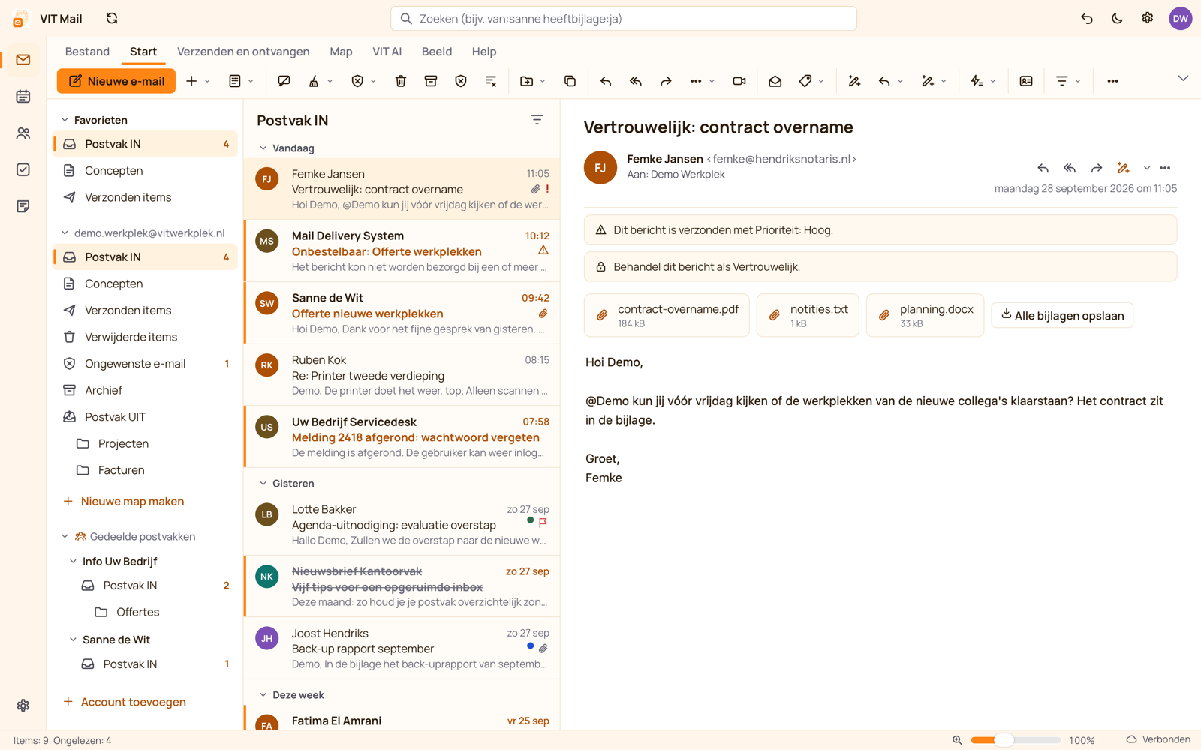This screenshot has width=1201, height=750.
Task: Collapse the Gisteren group
Action: tap(263, 484)
